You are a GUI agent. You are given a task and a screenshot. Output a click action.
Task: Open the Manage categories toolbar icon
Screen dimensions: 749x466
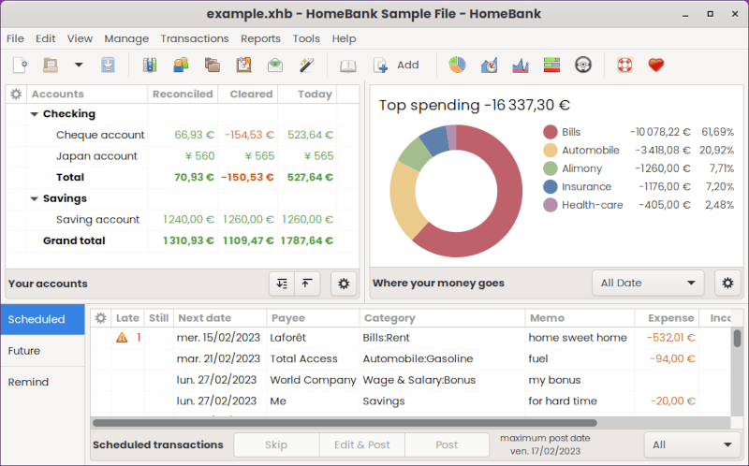coord(213,65)
